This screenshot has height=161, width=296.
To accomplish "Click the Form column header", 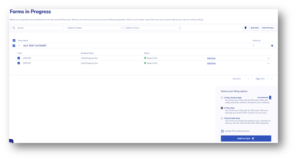I will coord(20,53).
